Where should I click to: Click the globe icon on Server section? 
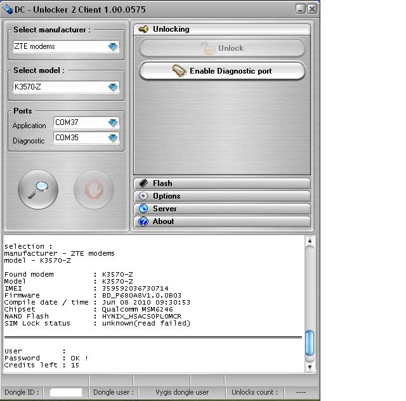point(143,209)
